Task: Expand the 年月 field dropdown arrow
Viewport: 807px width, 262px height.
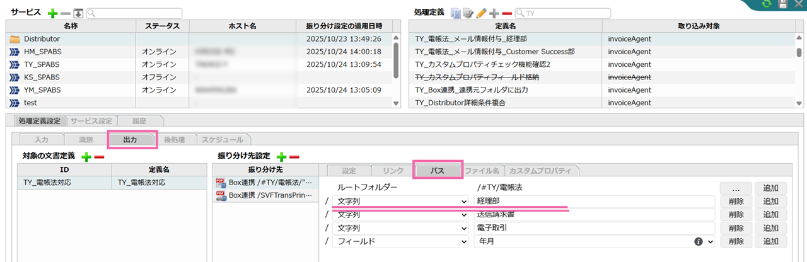Action: pyautogui.click(x=711, y=241)
